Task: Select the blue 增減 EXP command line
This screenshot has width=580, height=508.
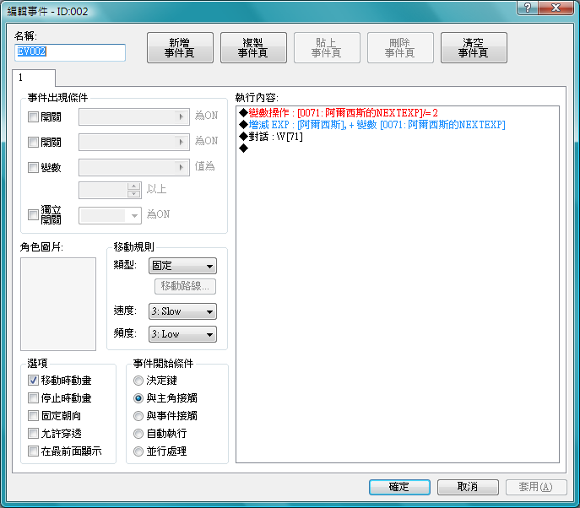Action: 372,125
